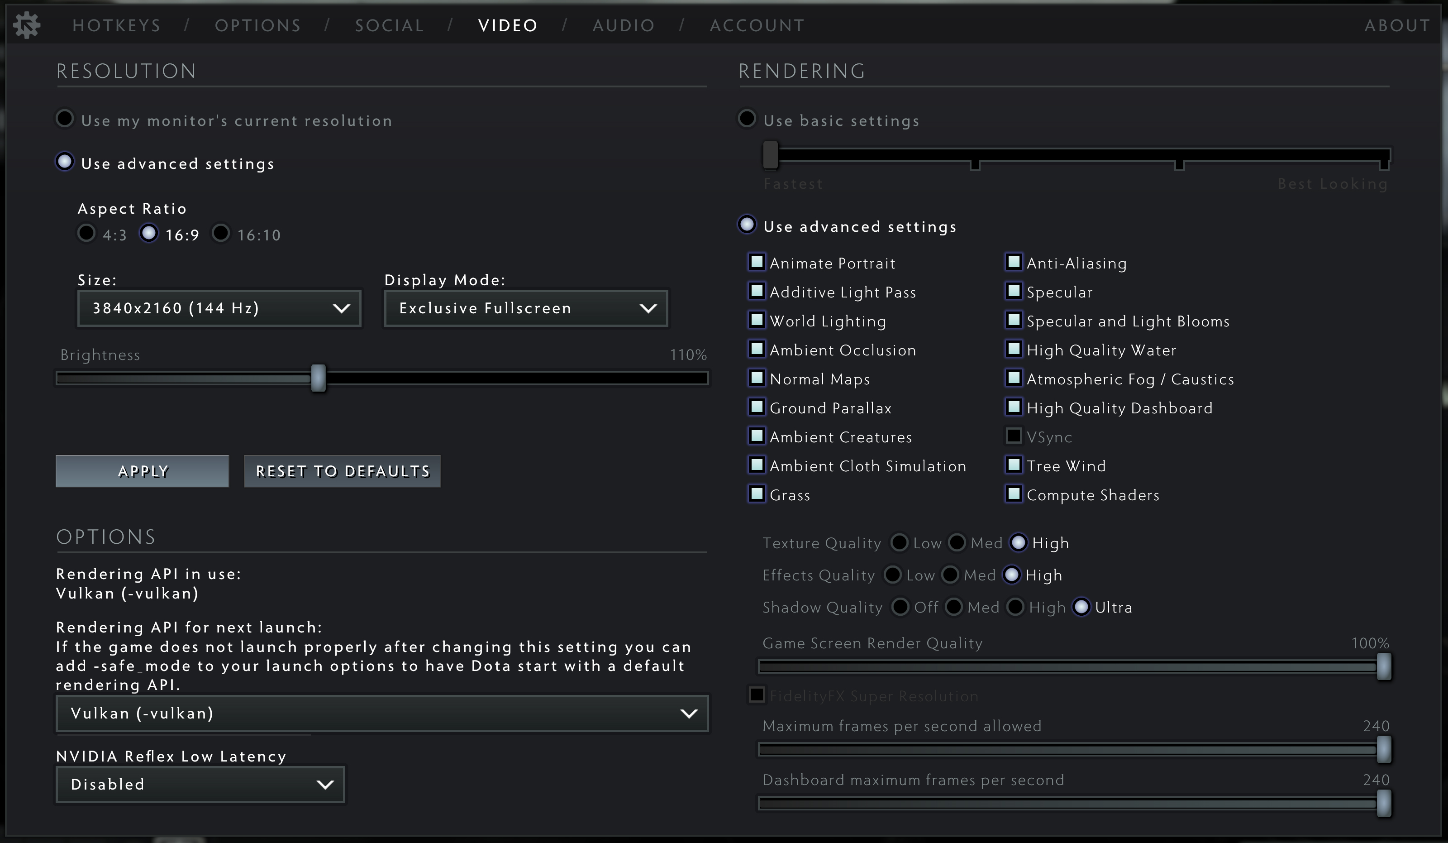Screen dimensions: 1448x843
Task: Click RESET TO DEFAULTS
Action: pos(343,470)
